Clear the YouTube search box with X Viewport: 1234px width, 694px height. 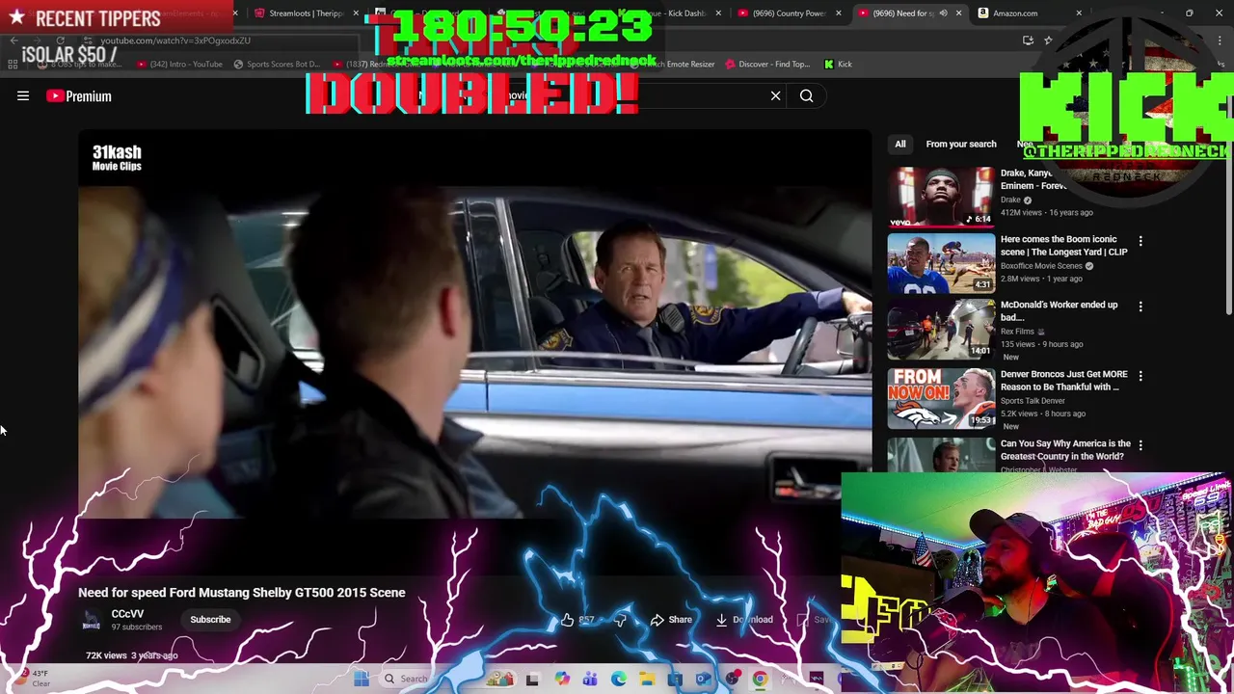coord(775,95)
